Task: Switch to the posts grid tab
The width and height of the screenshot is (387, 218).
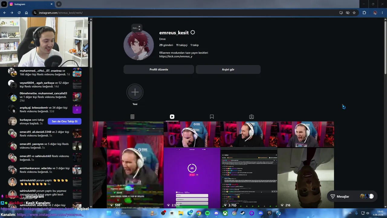Action: [132, 117]
